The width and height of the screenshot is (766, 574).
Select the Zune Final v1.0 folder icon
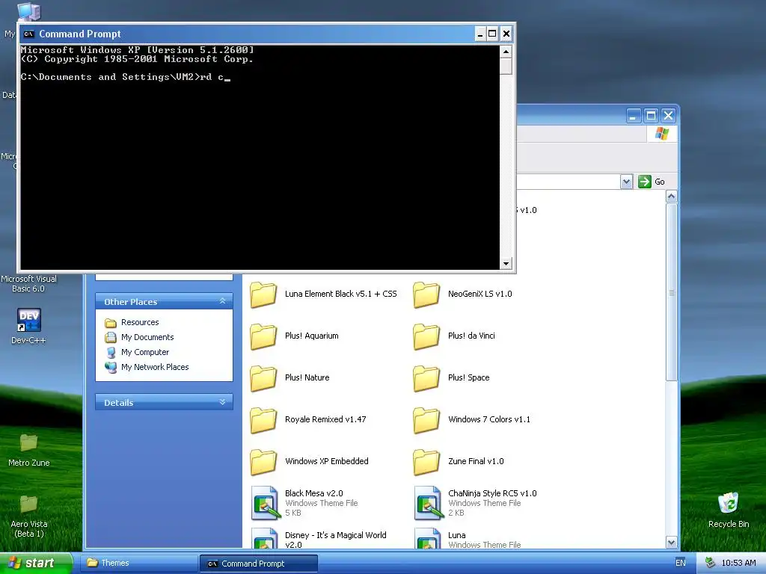pos(426,462)
